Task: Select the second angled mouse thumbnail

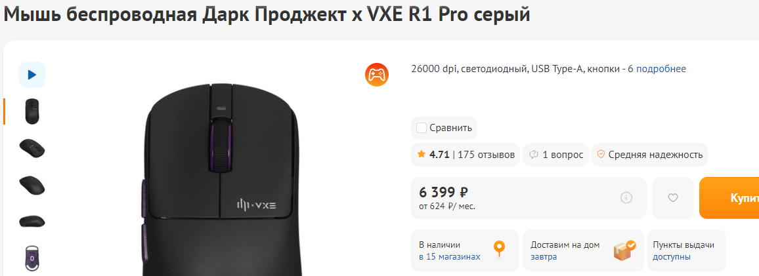Action: (32, 185)
